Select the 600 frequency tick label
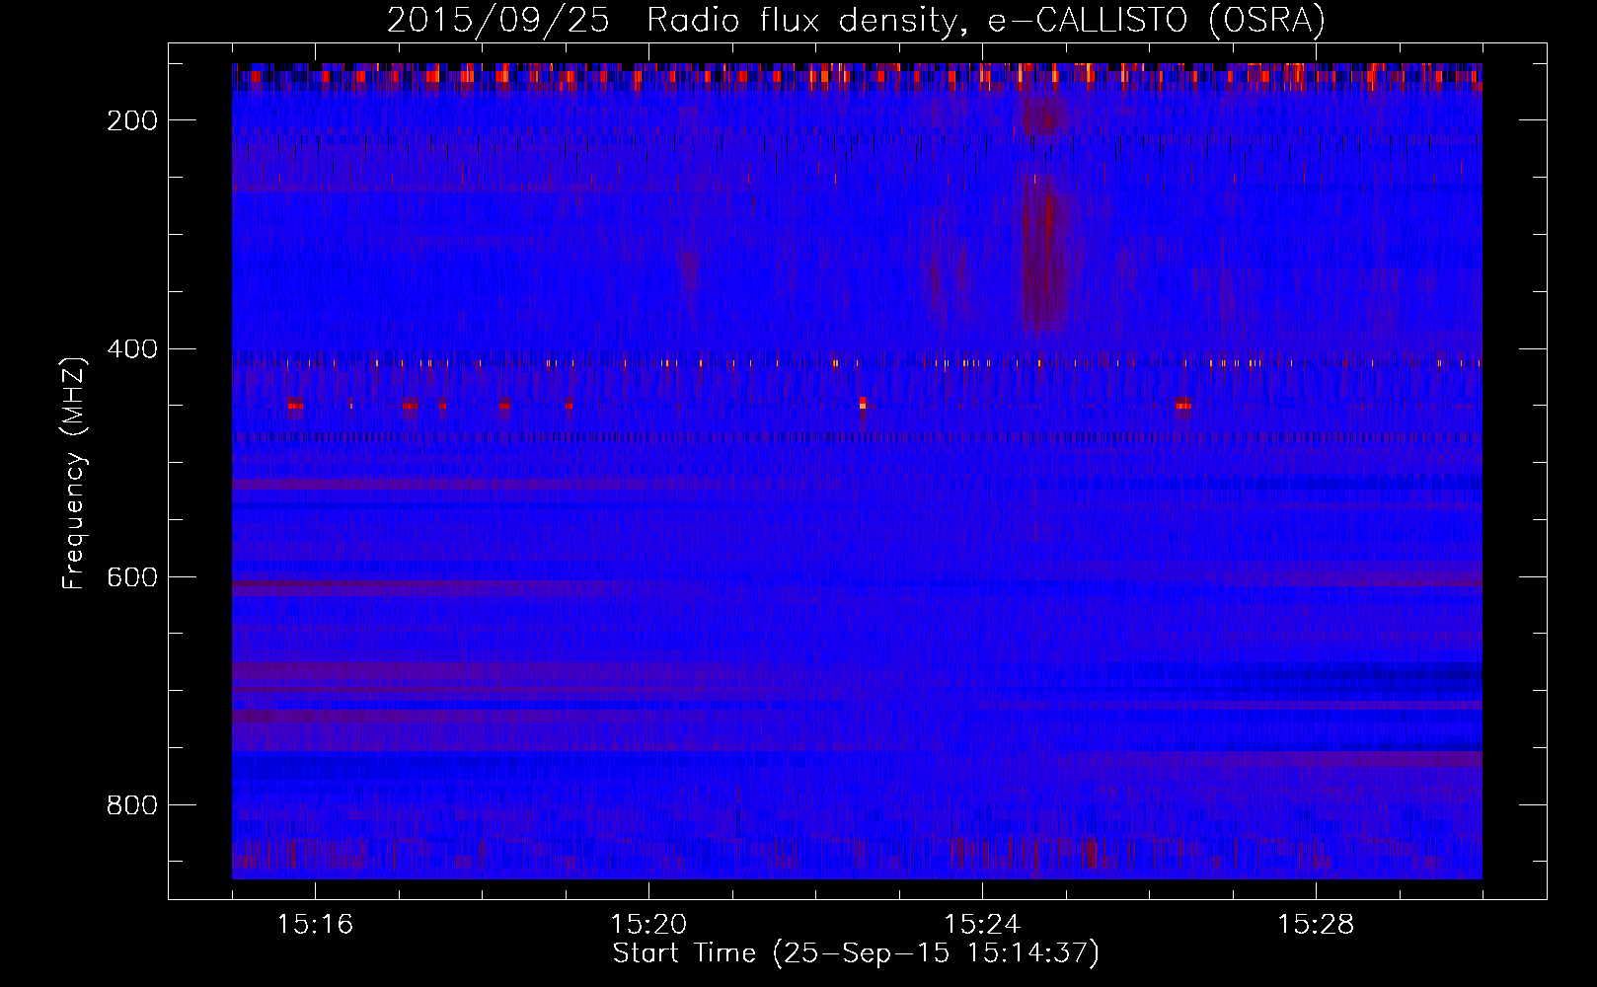The height and width of the screenshot is (987, 1597). click(132, 577)
